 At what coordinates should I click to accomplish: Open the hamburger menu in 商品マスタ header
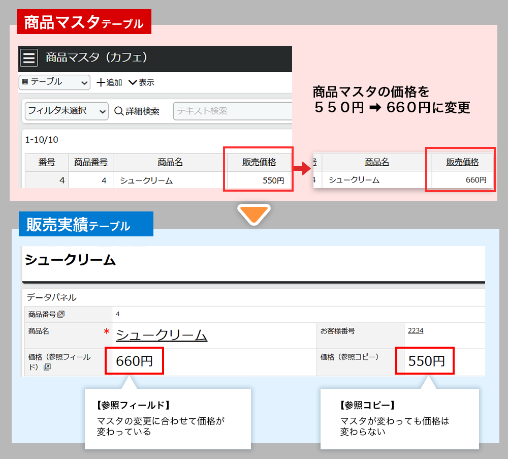point(29,58)
